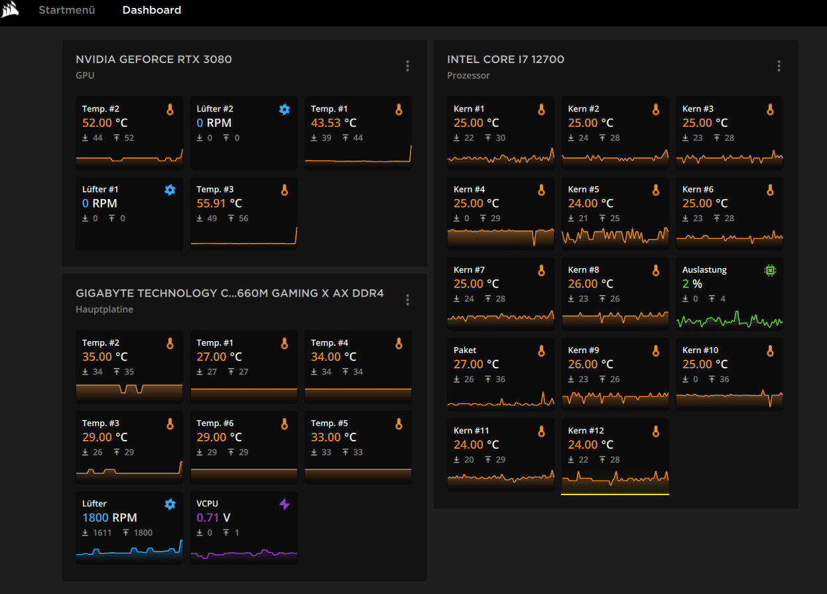827x594 pixels.
Task: Click thermometer icon on mainboard Temp. #5 card
Action: pos(399,423)
